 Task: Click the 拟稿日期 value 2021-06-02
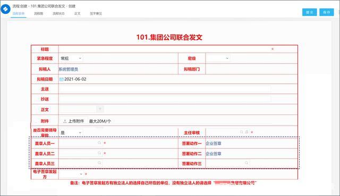click(x=75, y=79)
